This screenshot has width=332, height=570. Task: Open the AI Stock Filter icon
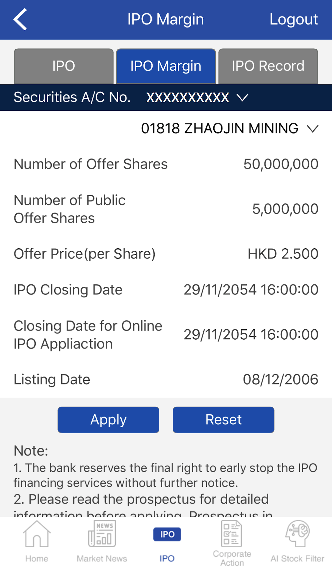pos(297,533)
